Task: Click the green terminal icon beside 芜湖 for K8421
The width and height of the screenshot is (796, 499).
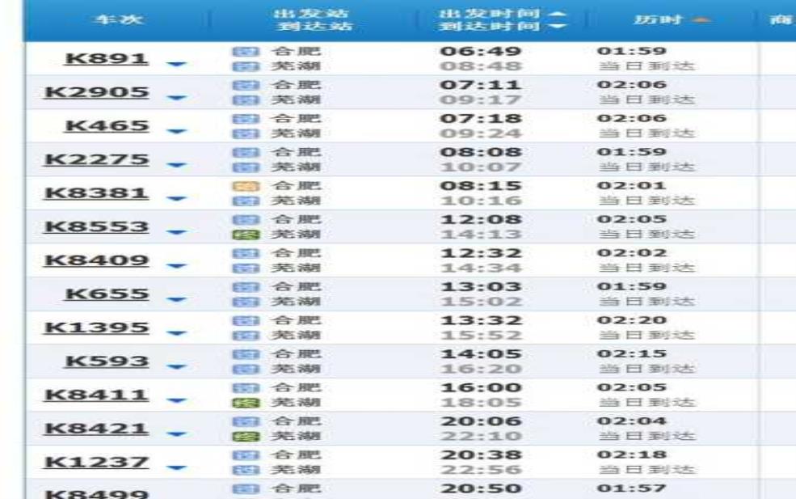Action: click(239, 437)
